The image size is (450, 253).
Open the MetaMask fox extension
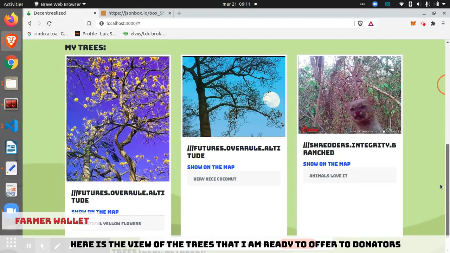[413, 24]
